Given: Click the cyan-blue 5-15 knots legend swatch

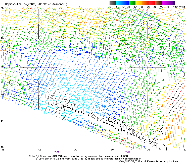Looking at the screenshot, I should click(122, 3).
